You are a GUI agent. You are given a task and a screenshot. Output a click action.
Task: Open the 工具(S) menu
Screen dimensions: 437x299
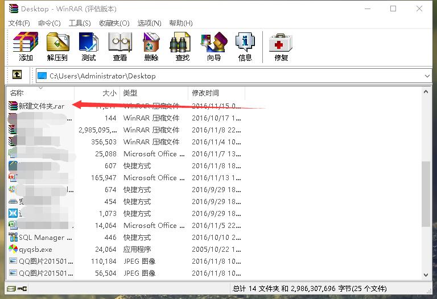[x=80, y=23]
